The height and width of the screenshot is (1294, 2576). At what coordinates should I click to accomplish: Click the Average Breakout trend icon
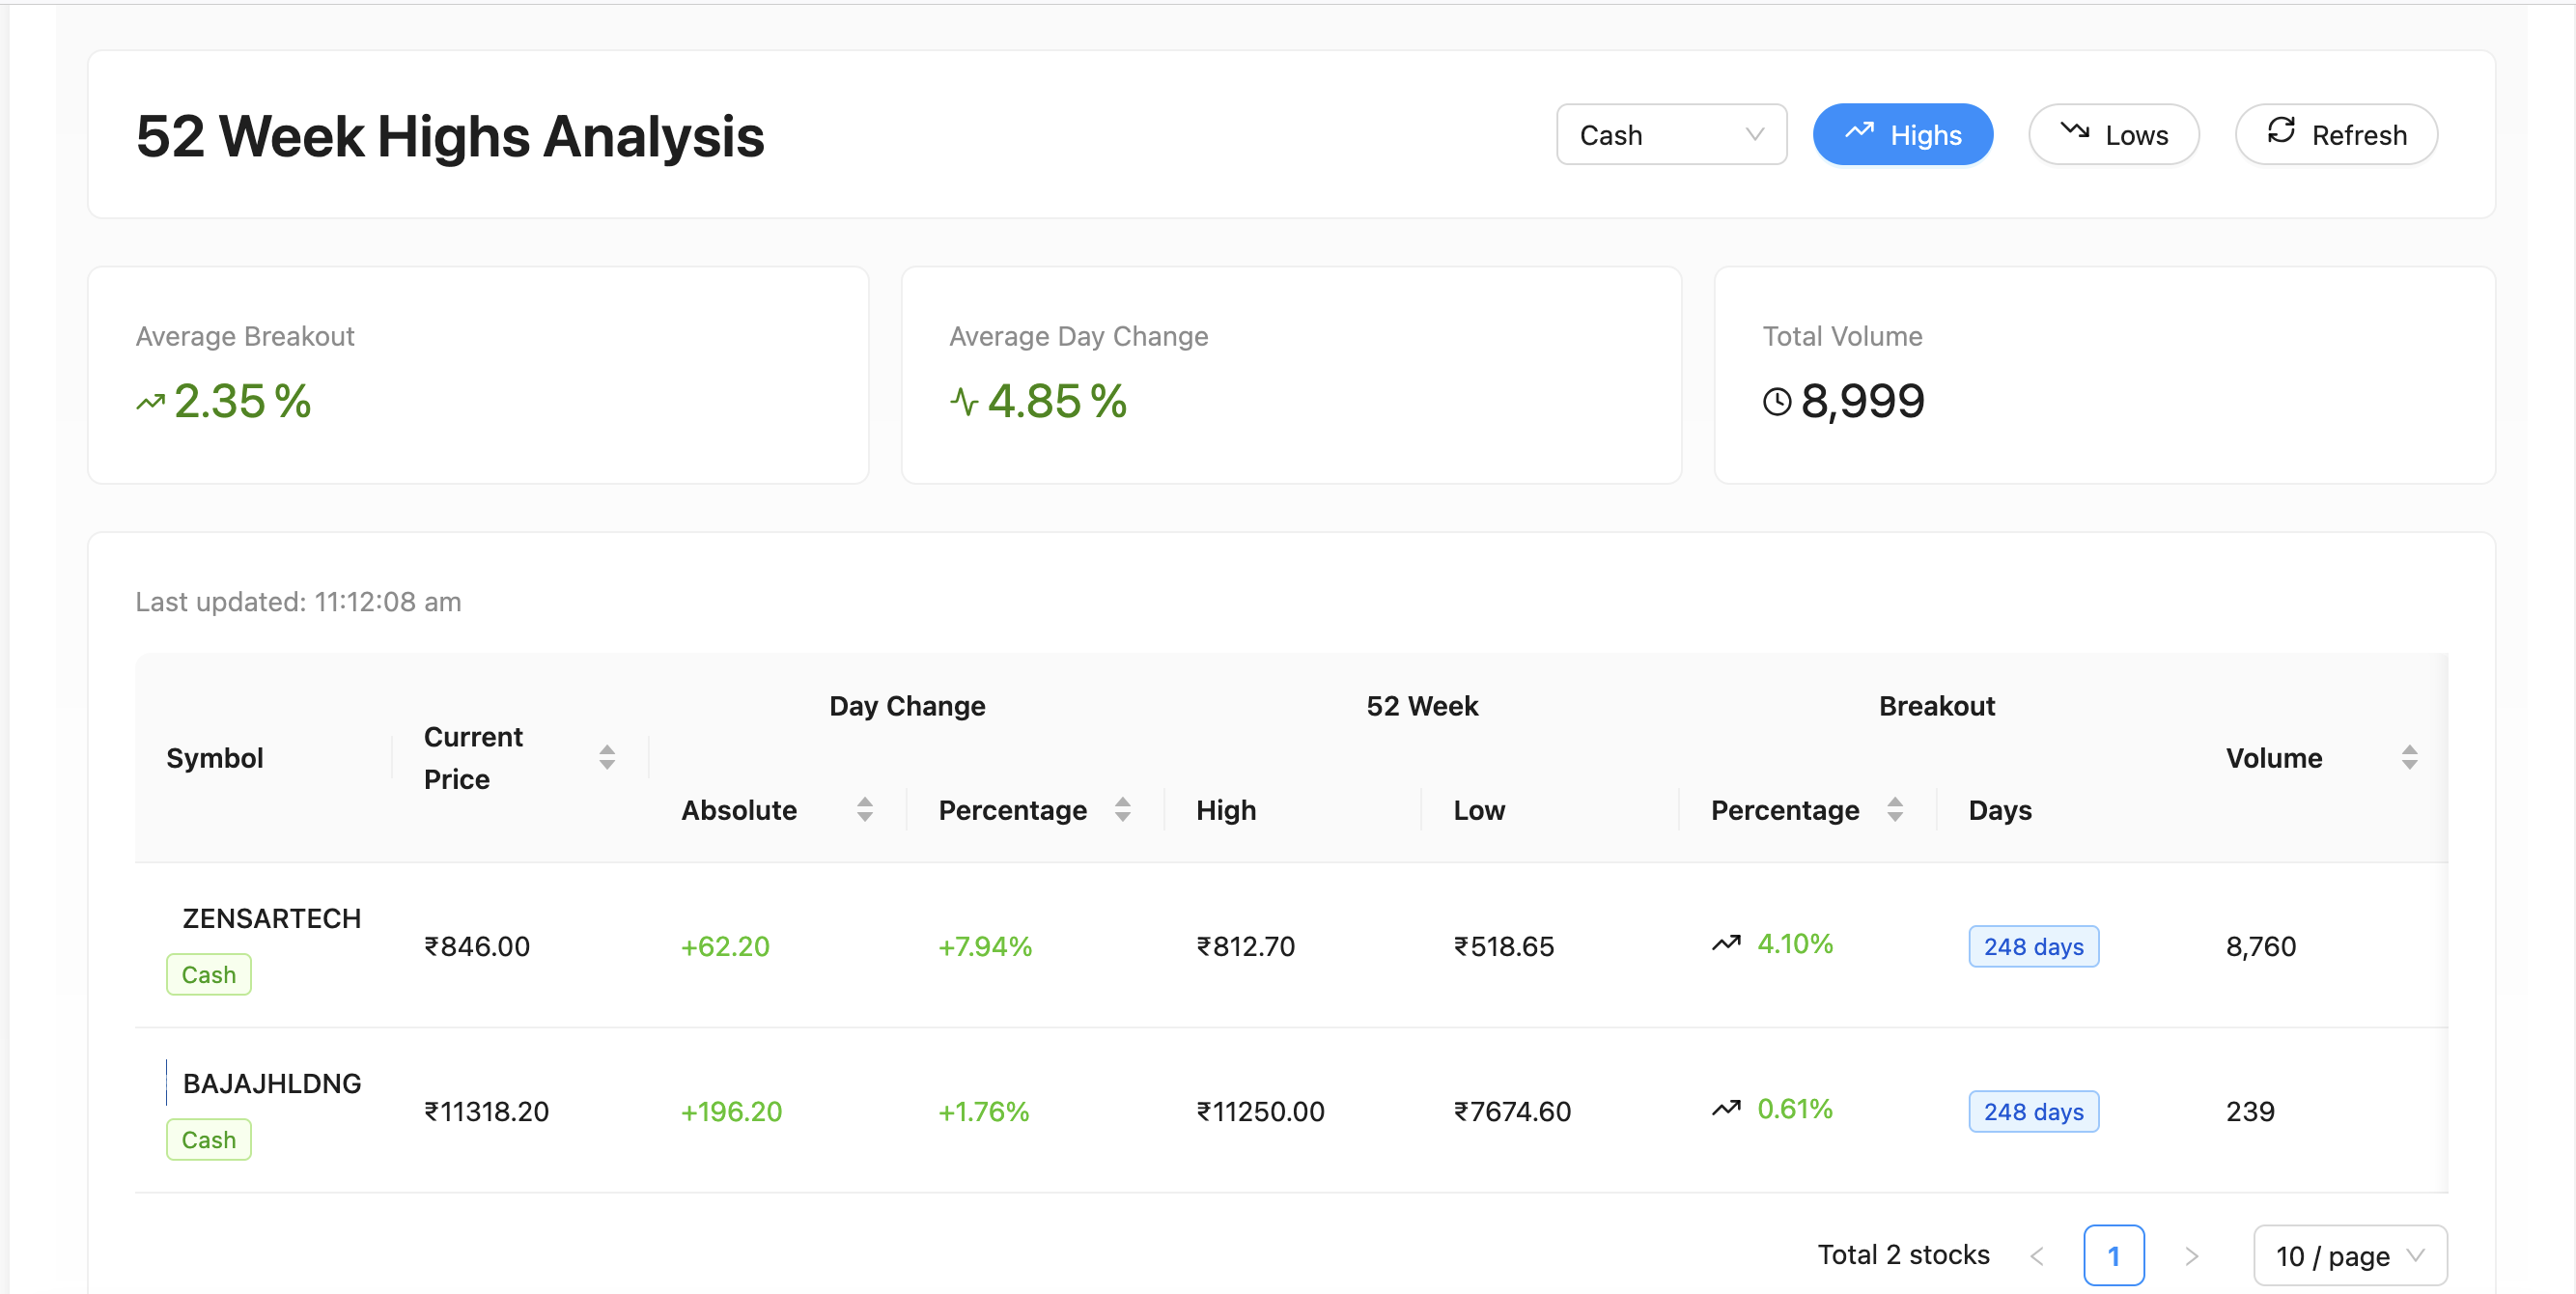150,402
